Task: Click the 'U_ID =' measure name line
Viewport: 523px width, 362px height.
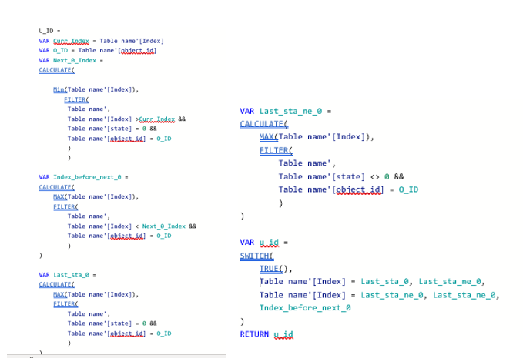Action: coord(49,31)
